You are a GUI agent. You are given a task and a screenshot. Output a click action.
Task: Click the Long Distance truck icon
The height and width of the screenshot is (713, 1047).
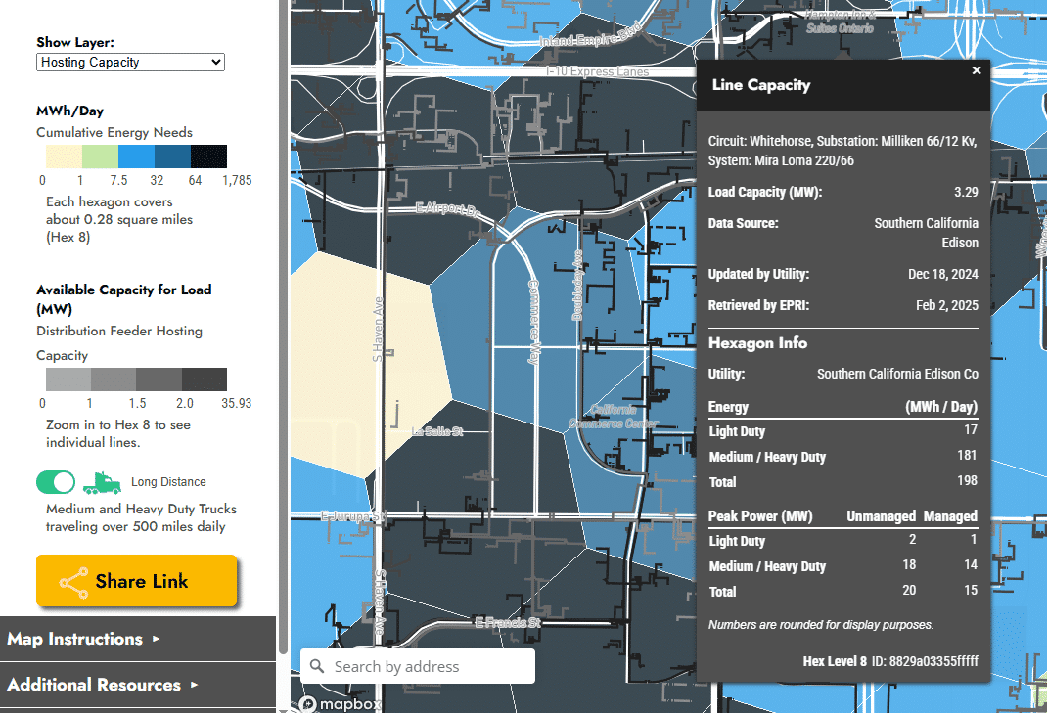click(102, 482)
